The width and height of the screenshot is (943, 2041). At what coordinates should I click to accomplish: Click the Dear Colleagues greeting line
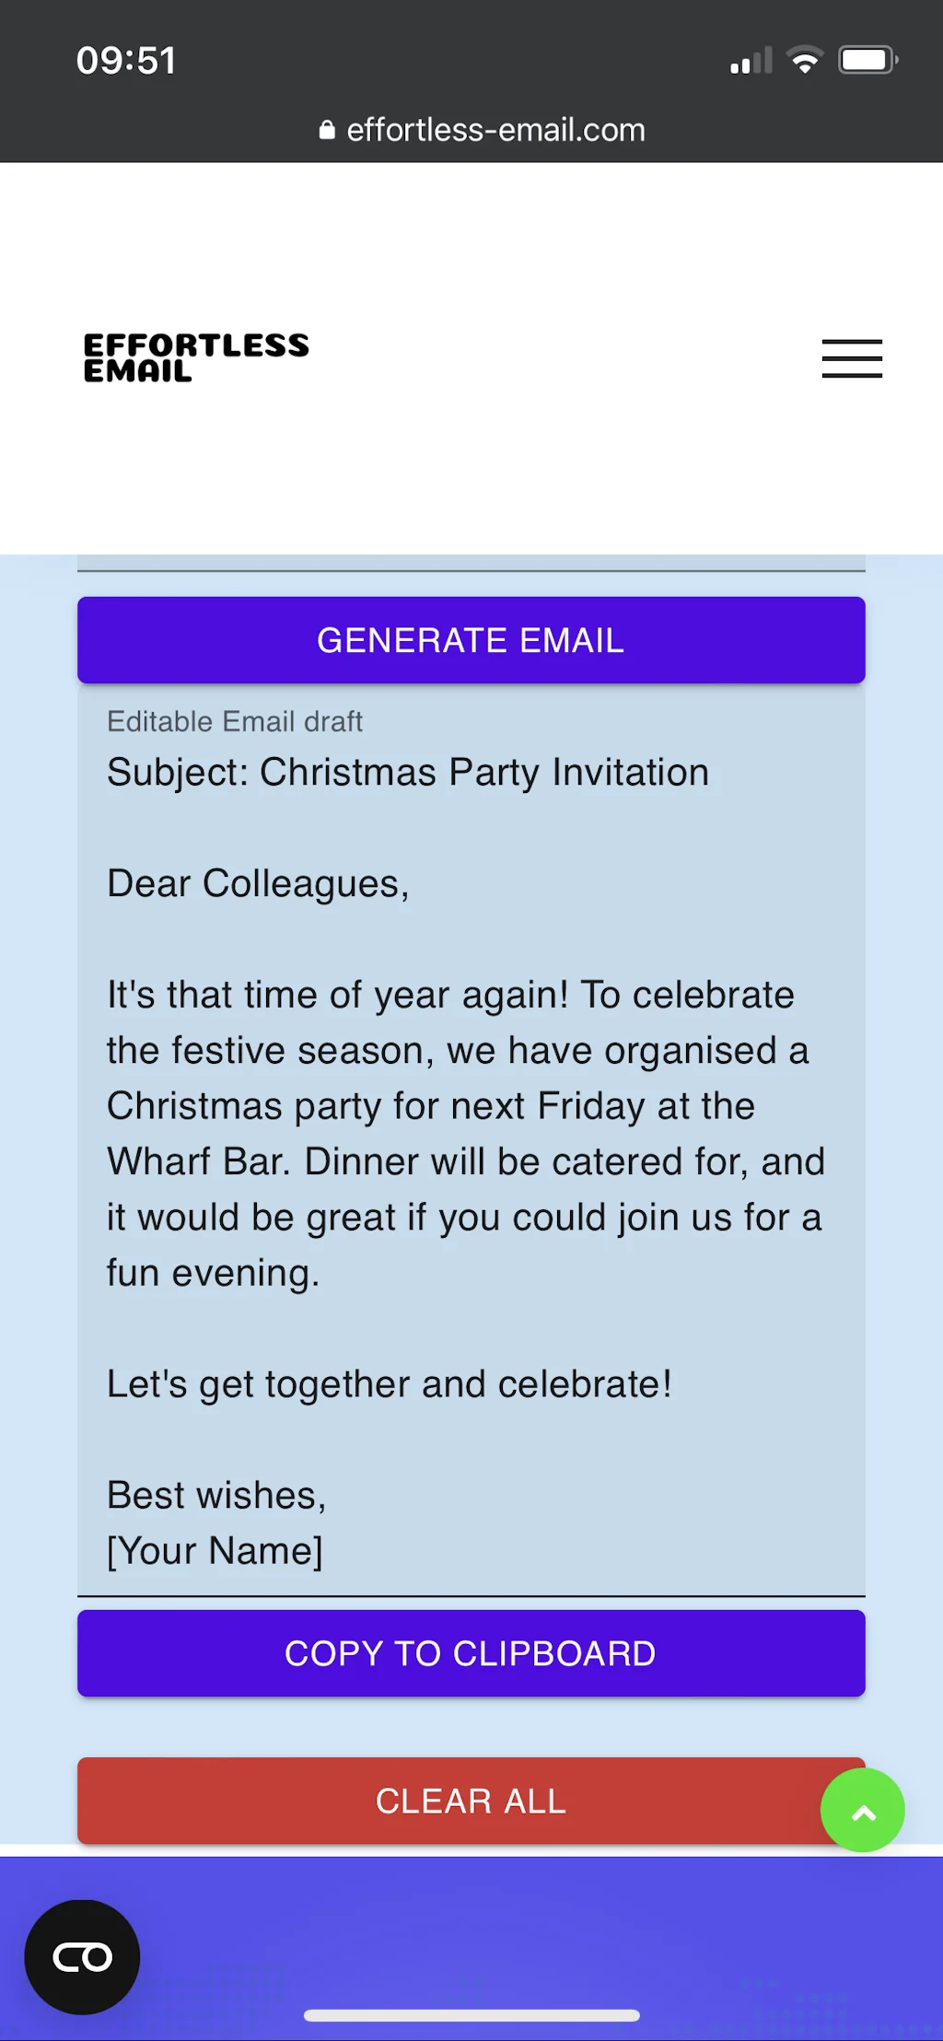point(259,883)
